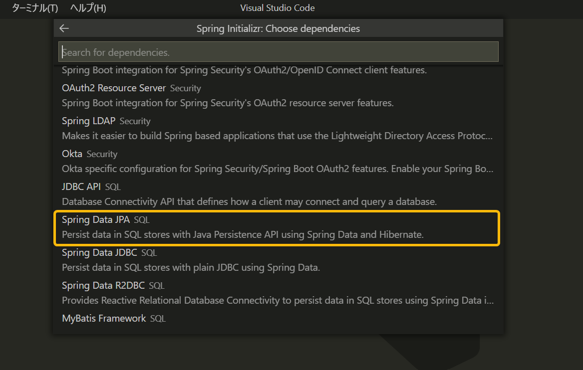This screenshot has width=583, height=370.
Task: Click the back arrow in Spring Initializr
Action: [64, 28]
